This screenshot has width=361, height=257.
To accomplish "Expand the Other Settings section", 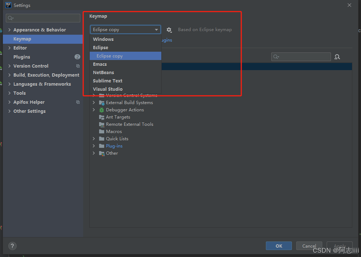I will pos(9,111).
